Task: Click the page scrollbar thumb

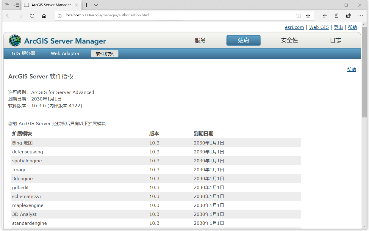Action: pos(364,72)
